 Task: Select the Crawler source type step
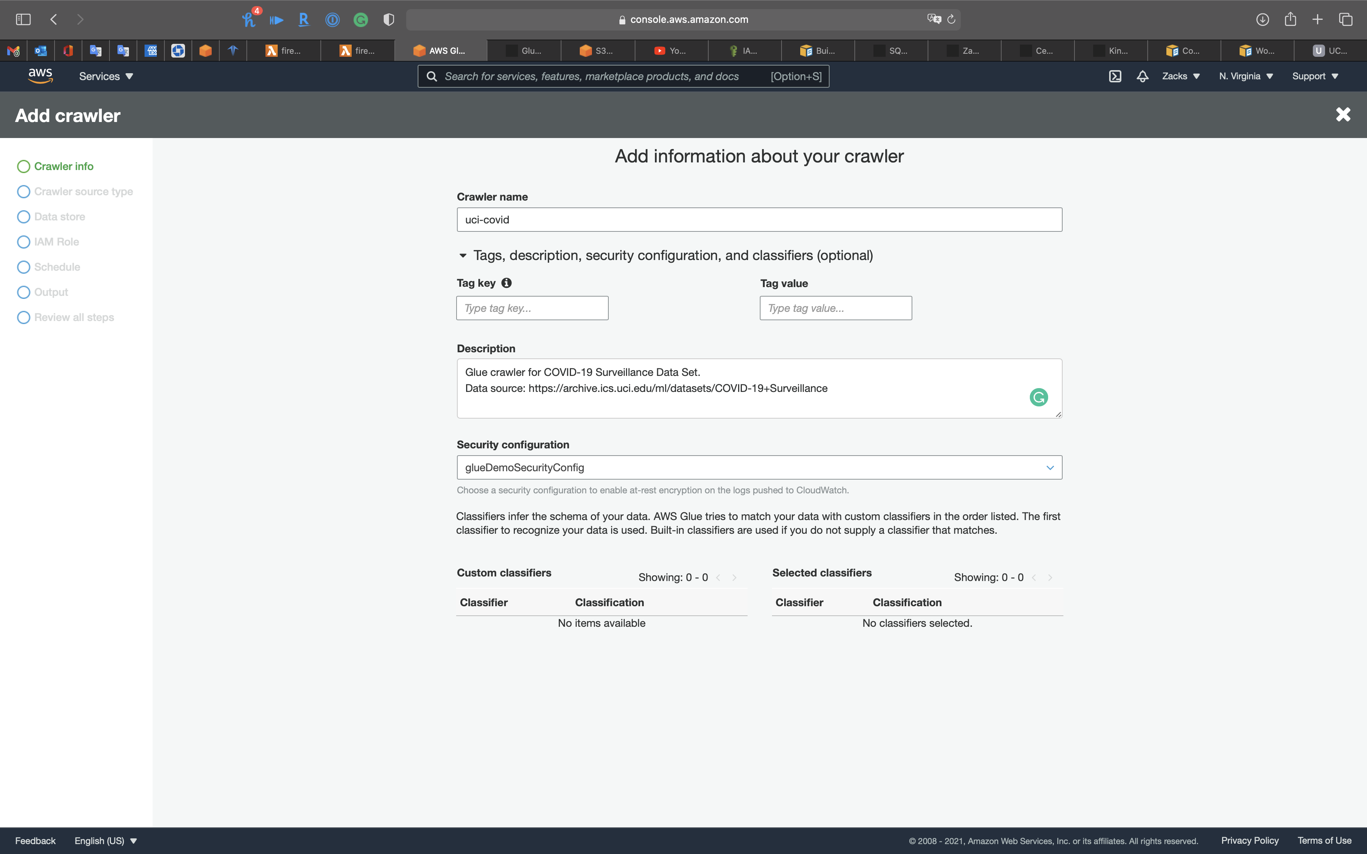83,191
